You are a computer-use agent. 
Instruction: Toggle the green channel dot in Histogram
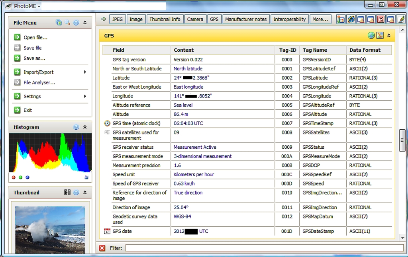point(21,177)
